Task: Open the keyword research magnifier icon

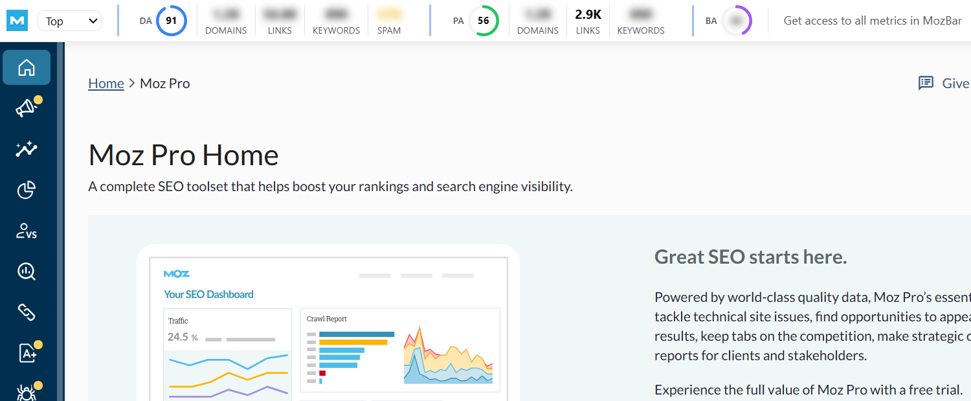Action: click(27, 271)
